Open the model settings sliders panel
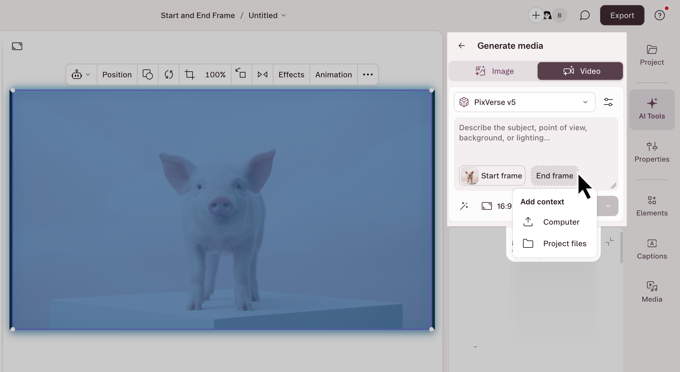This screenshot has height=372, width=680. (609, 102)
